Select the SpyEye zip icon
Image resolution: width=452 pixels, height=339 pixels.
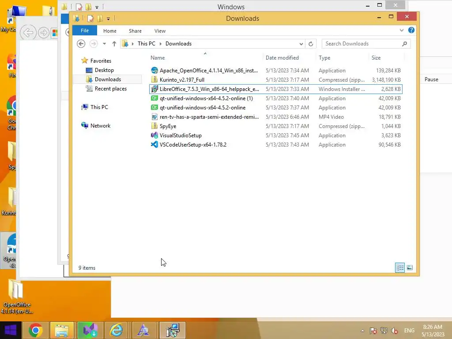(154, 126)
